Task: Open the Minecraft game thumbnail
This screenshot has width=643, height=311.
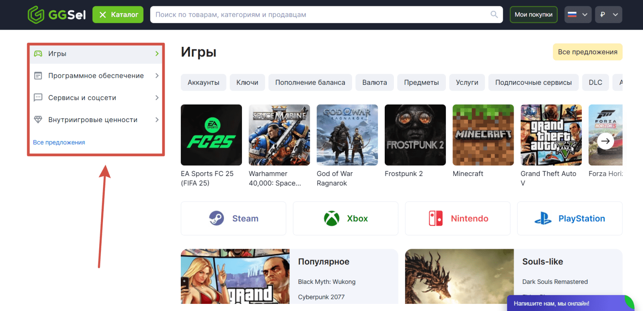Action: (483, 135)
